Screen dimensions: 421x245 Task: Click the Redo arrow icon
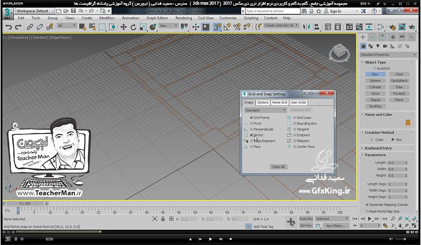pyautogui.click(x=18, y=27)
